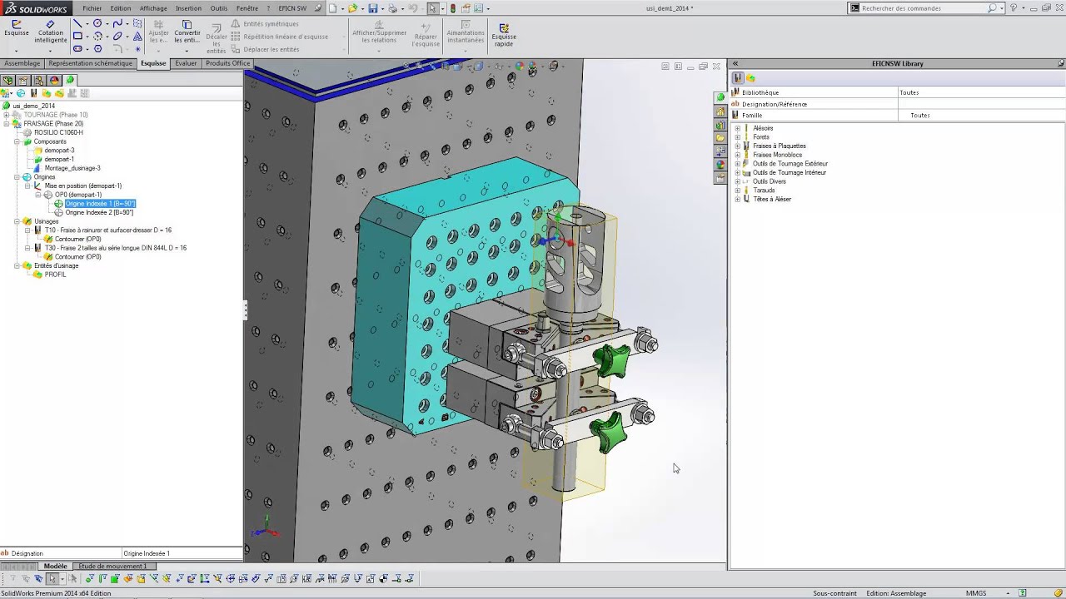
Task: Click Entités symétriques command
Action: coord(265,24)
